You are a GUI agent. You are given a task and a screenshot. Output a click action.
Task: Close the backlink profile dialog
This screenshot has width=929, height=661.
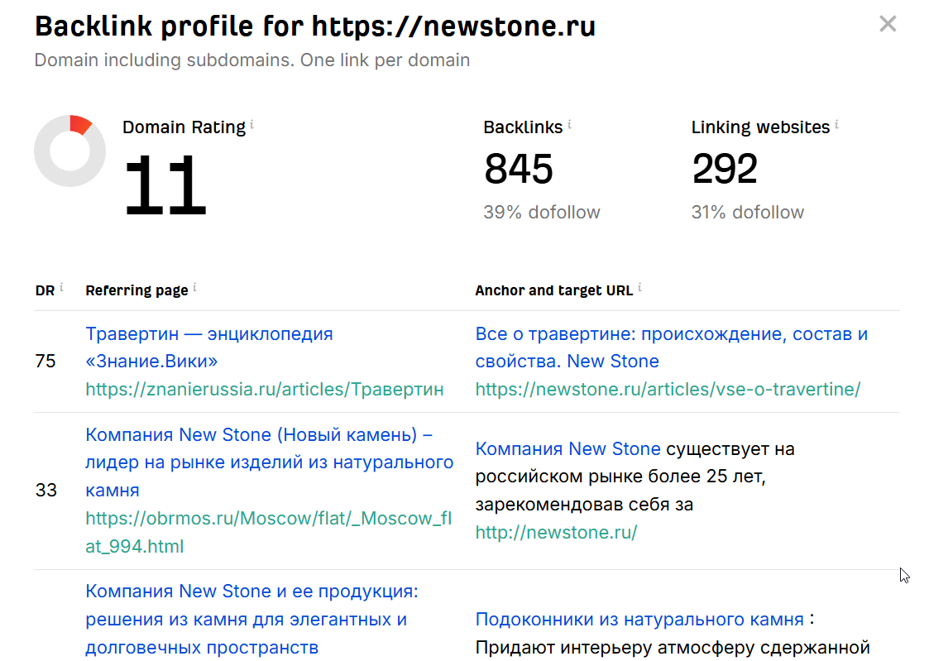click(x=888, y=24)
